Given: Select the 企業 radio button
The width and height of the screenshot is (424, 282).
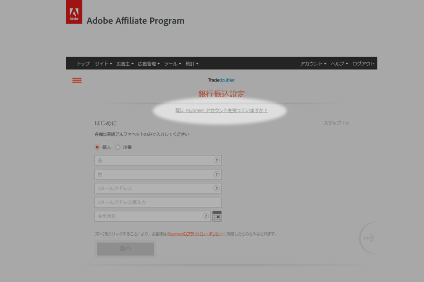Looking at the screenshot, I should pos(118,147).
